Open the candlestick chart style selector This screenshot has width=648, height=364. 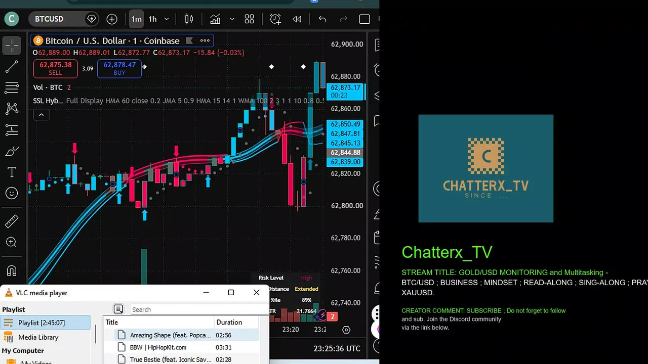click(x=189, y=19)
